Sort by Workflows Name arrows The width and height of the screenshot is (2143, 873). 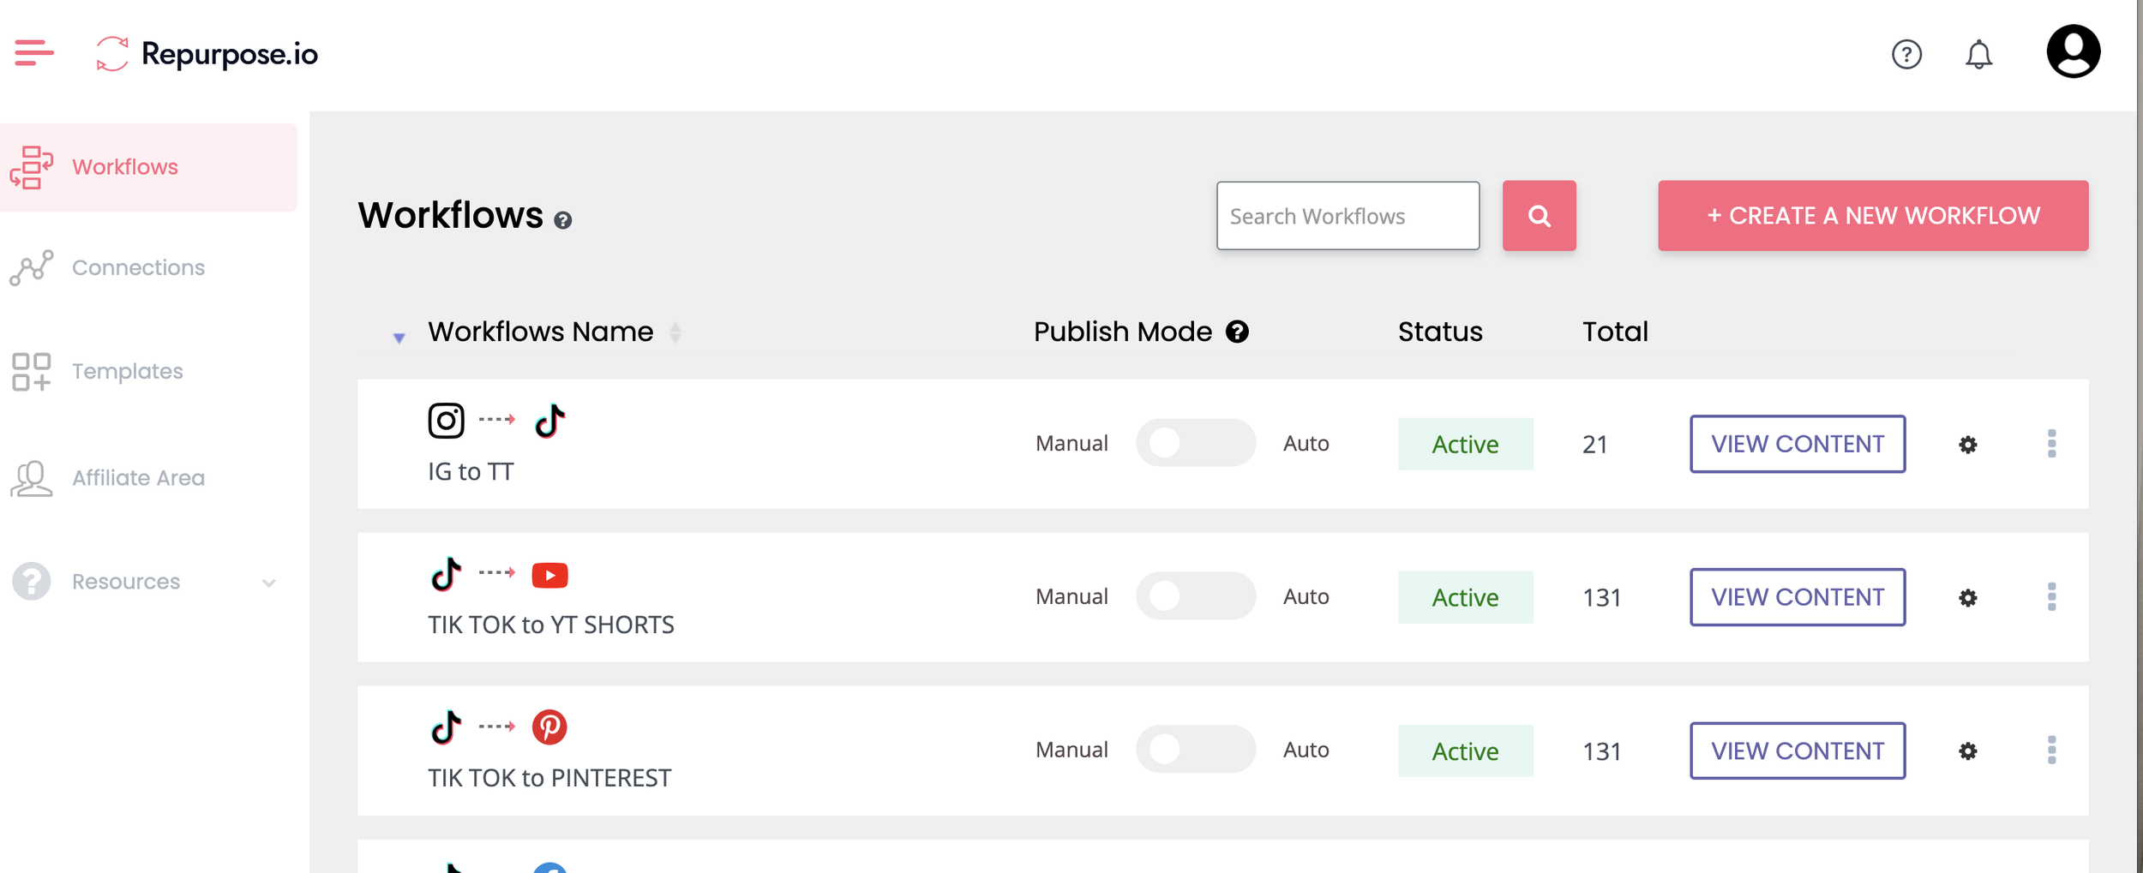point(675,332)
